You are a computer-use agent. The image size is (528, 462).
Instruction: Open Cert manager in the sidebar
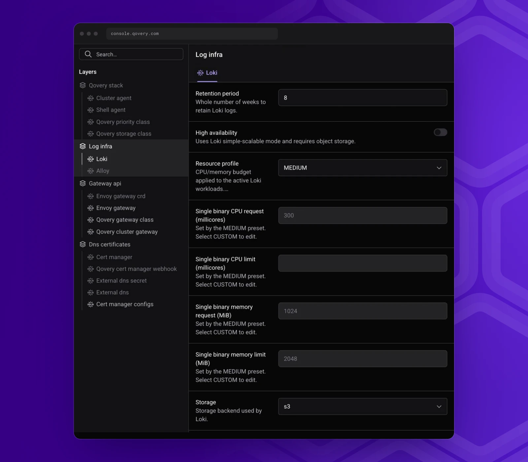click(114, 257)
